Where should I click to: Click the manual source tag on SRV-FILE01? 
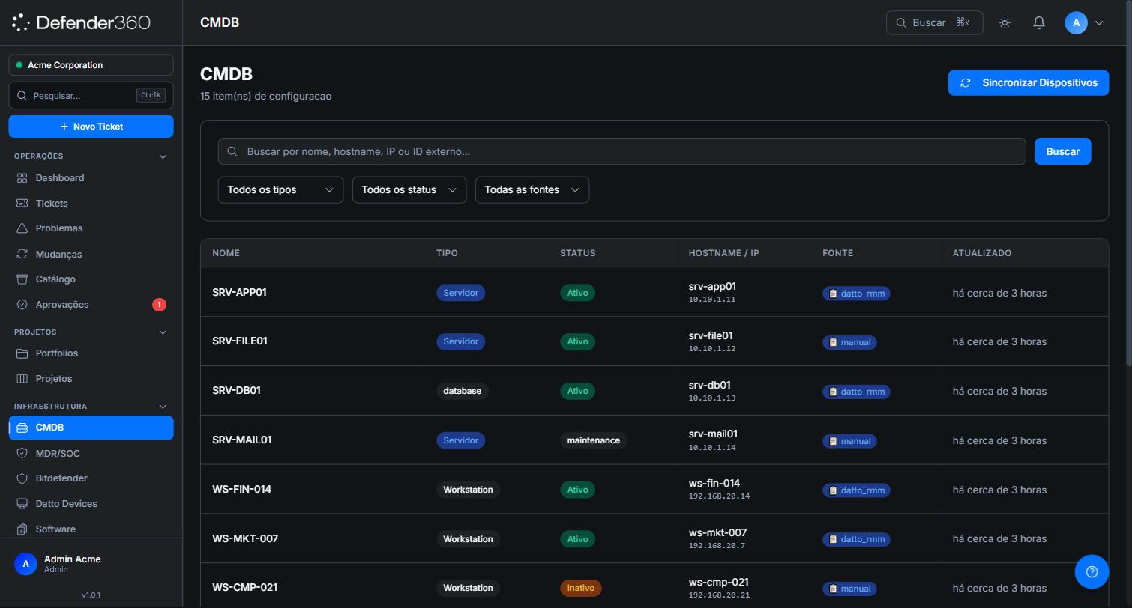coord(849,342)
